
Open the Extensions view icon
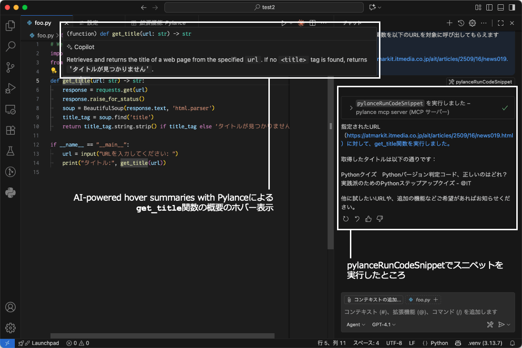point(10,130)
